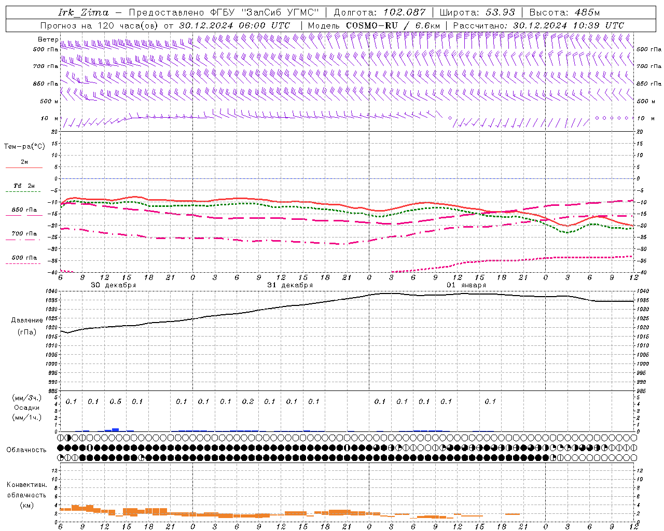
Task: Click 'Предоставлено ФГБУ "ЗапСиб УГМС"' text
Action: point(224,12)
